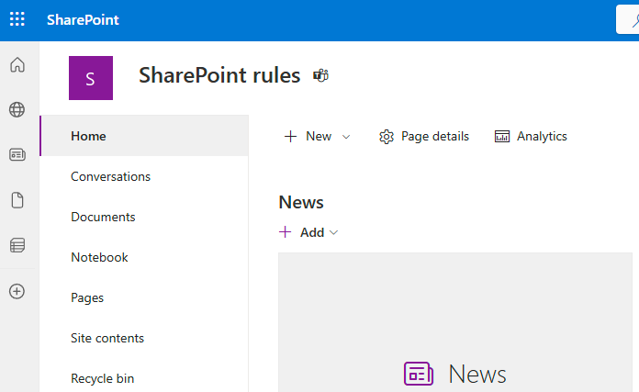The width and height of the screenshot is (639, 392).
Task: Click the Create plus circle icon
Action: click(x=17, y=291)
